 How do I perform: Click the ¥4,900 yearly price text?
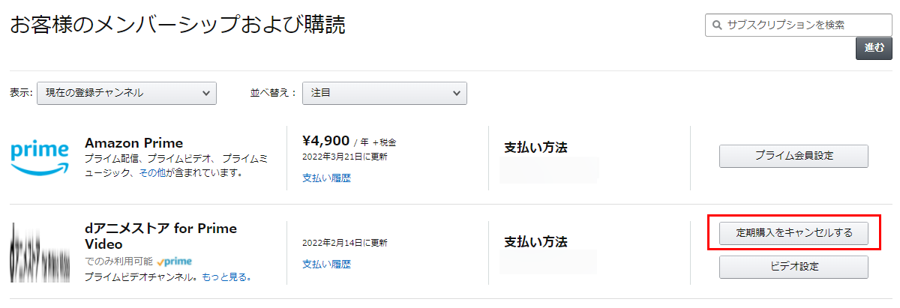point(326,141)
